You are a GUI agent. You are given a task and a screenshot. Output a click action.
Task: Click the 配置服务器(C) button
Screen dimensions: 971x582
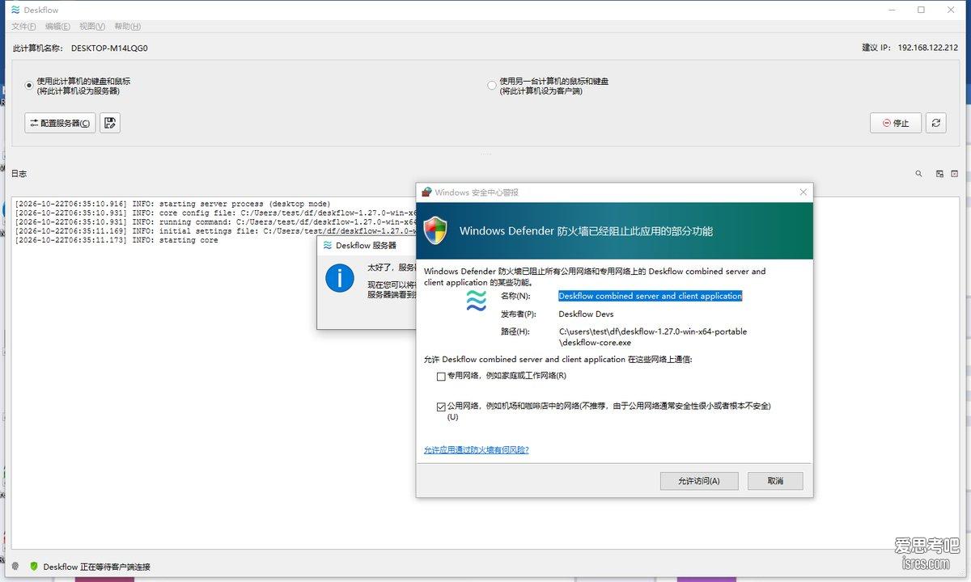(x=60, y=123)
